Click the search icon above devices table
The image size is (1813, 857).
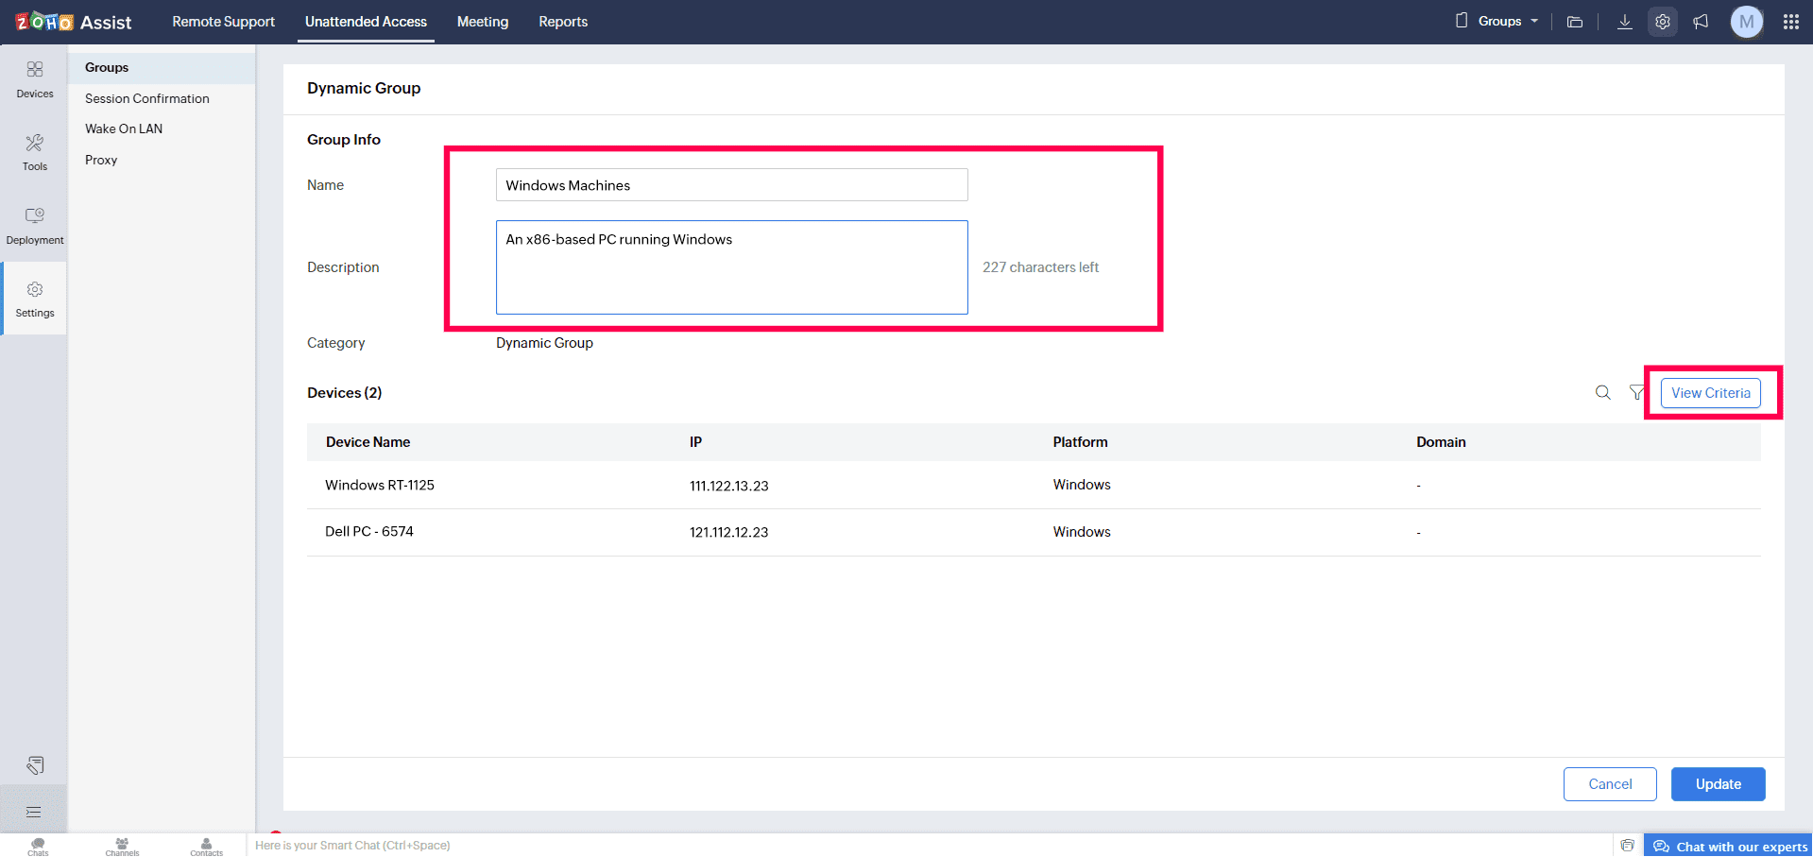click(x=1603, y=393)
